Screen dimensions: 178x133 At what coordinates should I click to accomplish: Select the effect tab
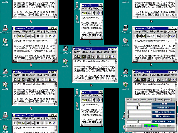[136, 99]
